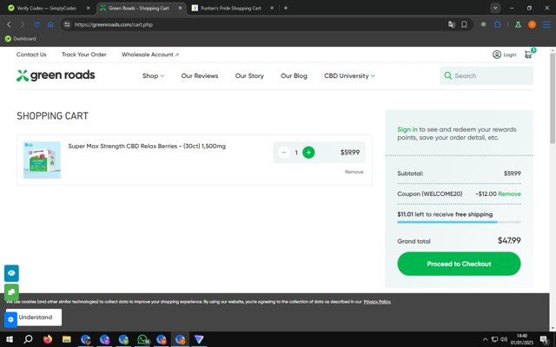The height and width of the screenshot is (347, 556).
Task: Click the taskbar clock and date
Action: pos(522,339)
